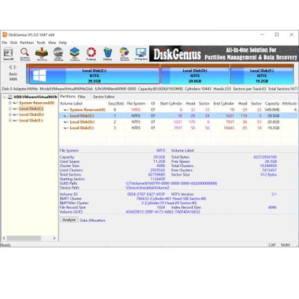299x299 pixels.
Task: Select System Reserved(0) in tree
Action: point(36,103)
